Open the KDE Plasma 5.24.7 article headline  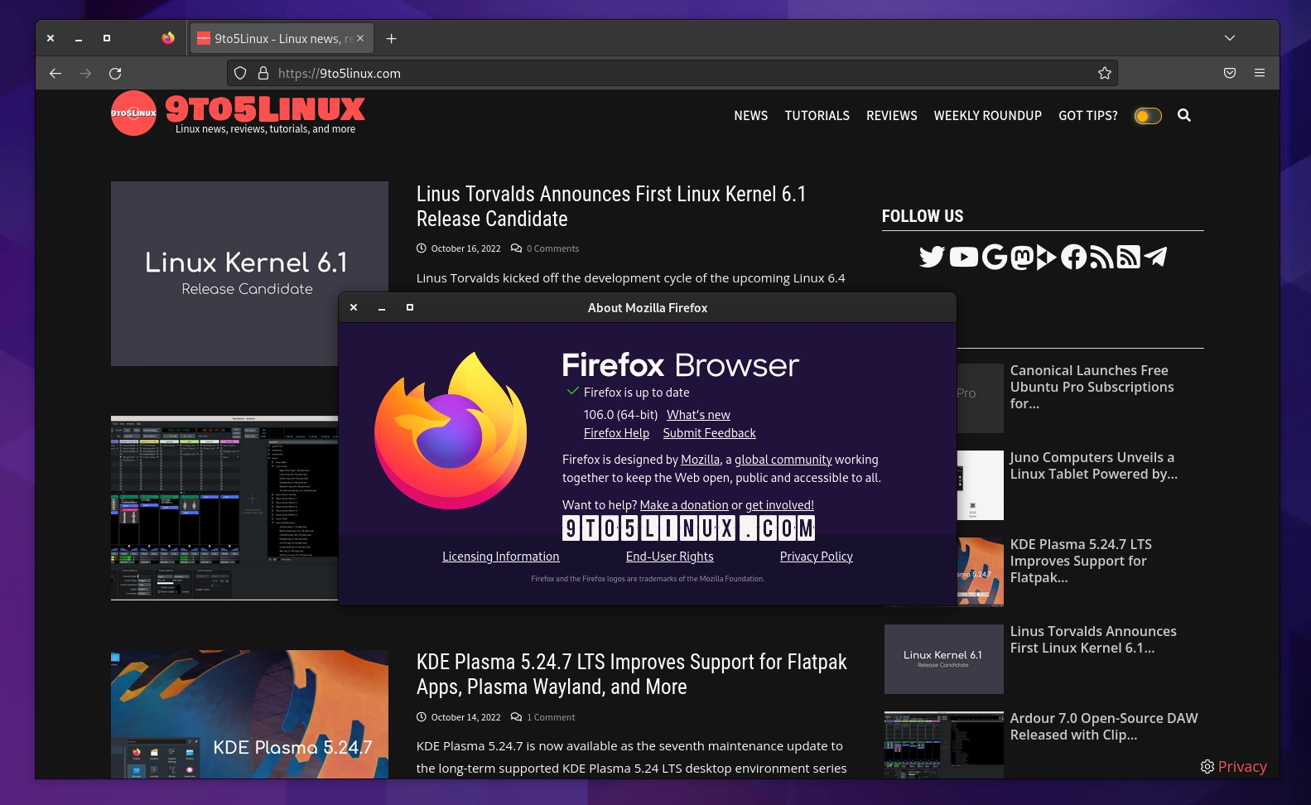(x=631, y=674)
